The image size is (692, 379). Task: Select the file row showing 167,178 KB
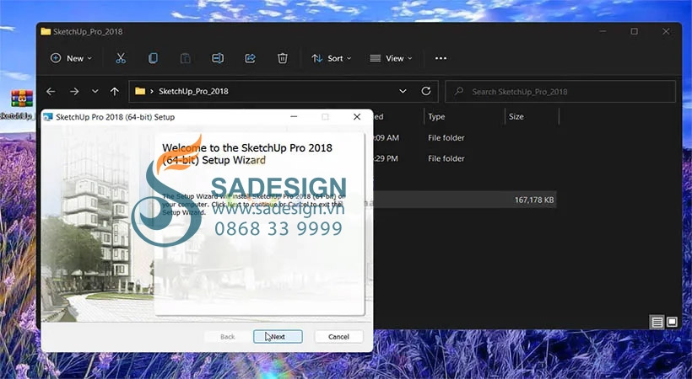(464, 200)
